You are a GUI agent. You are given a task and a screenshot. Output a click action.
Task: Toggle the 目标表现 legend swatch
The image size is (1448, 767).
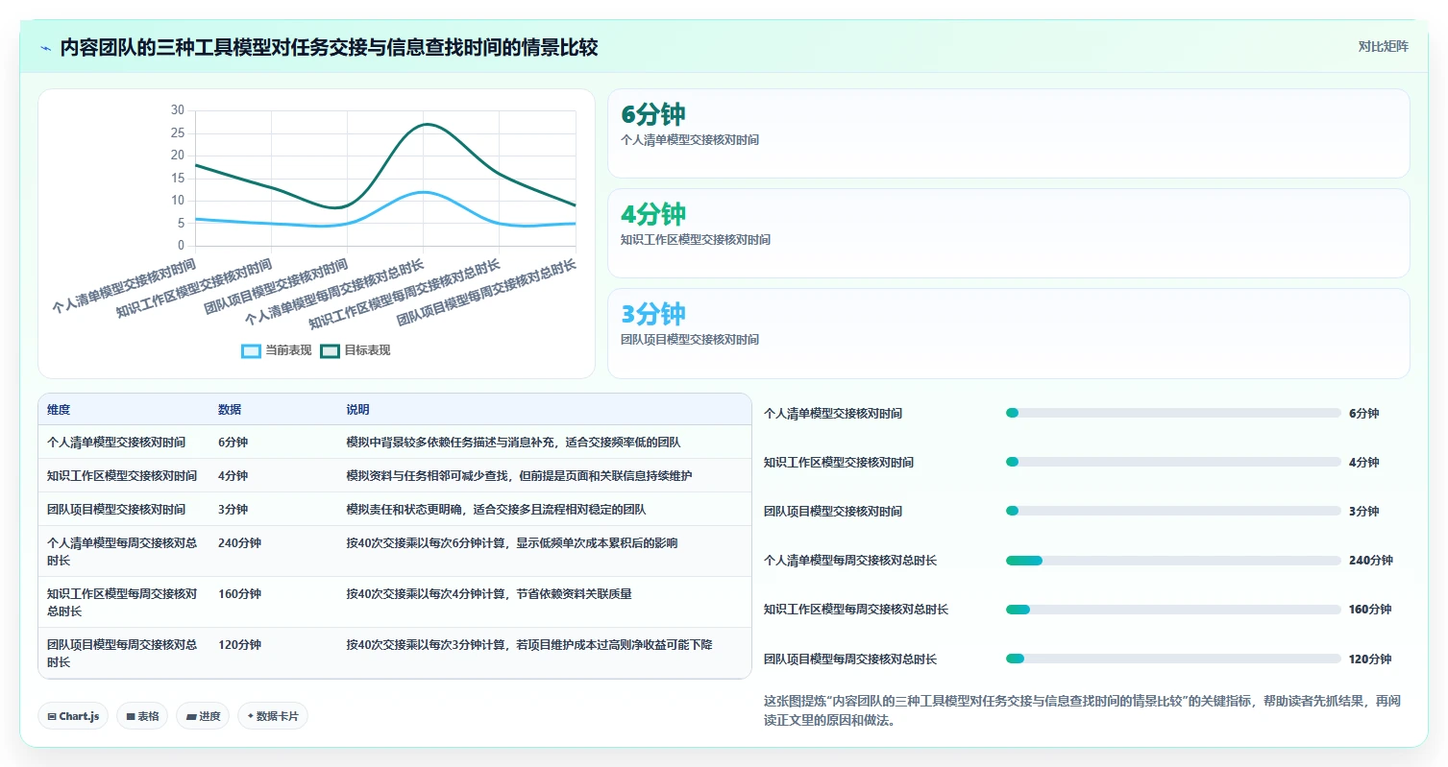pyautogui.click(x=330, y=350)
